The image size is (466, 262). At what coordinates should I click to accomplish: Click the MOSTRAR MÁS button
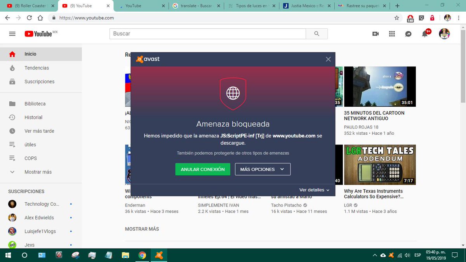[x=142, y=229]
